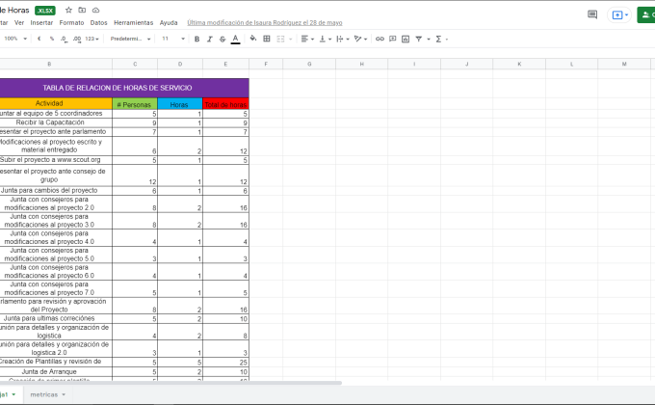Toggle strikethrough formatting

point(223,39)
